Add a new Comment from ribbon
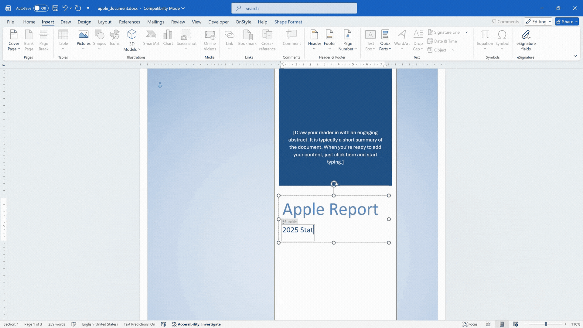583x328 pixels. (x=291, y=38)
